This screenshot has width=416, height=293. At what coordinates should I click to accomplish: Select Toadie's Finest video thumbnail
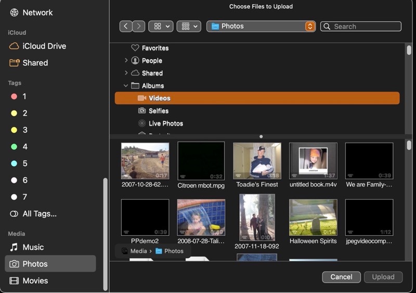coord(257,161)
